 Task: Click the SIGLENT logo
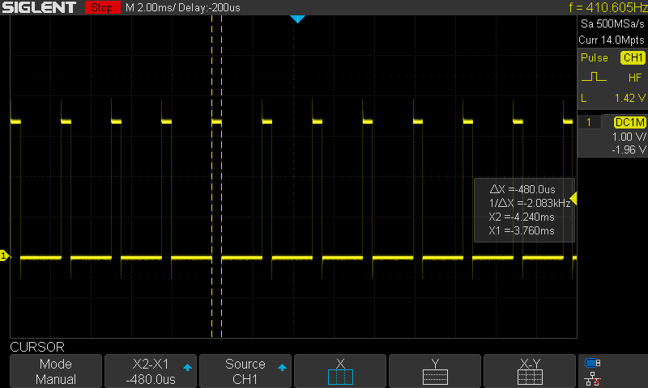click(39, 7)
